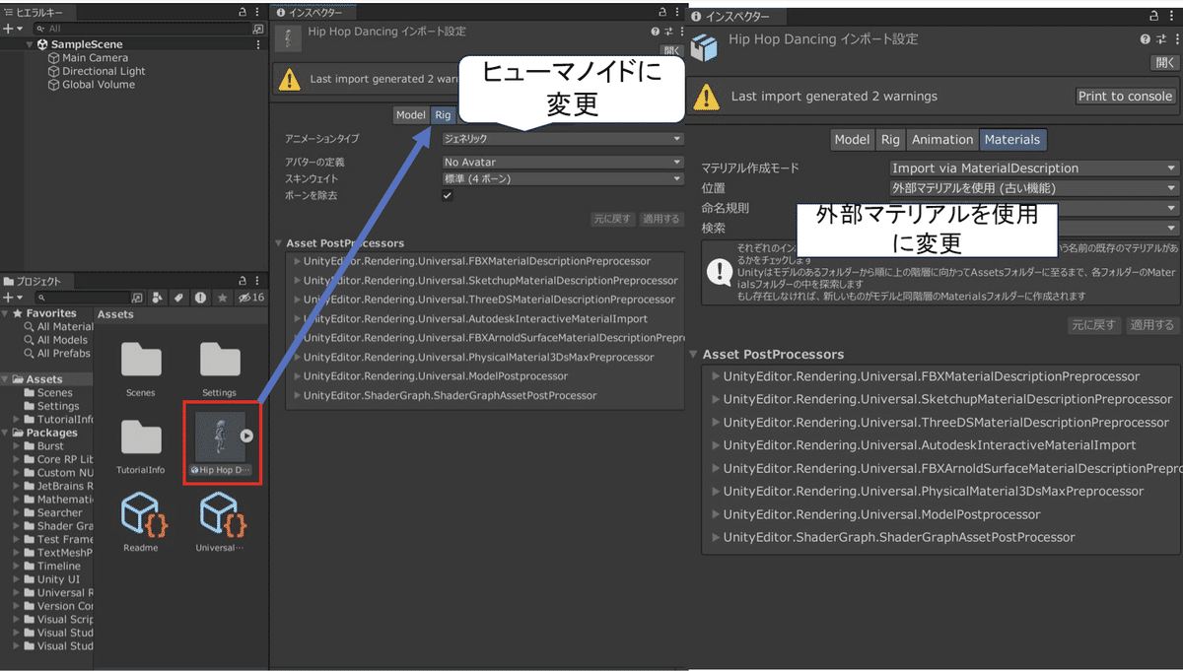Select Global Volume in the Hierarchy
The height and width of the screenshot is (671, 1183).
coord(98,85)
